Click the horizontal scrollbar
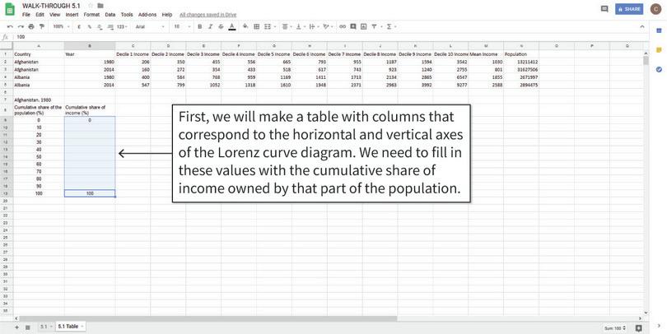The image size is (667, 334). (x=208, y=318)
